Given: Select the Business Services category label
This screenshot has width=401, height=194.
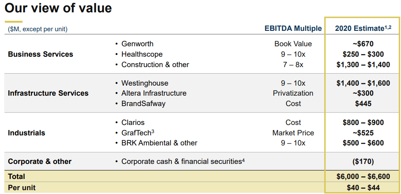Looking at the screenshot, I should (x=41, y=54).
